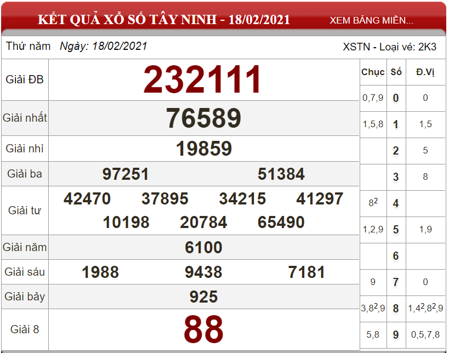Screen dimensions: 449x353
Task: Click the Số row 0 cell
Action: 396,98
